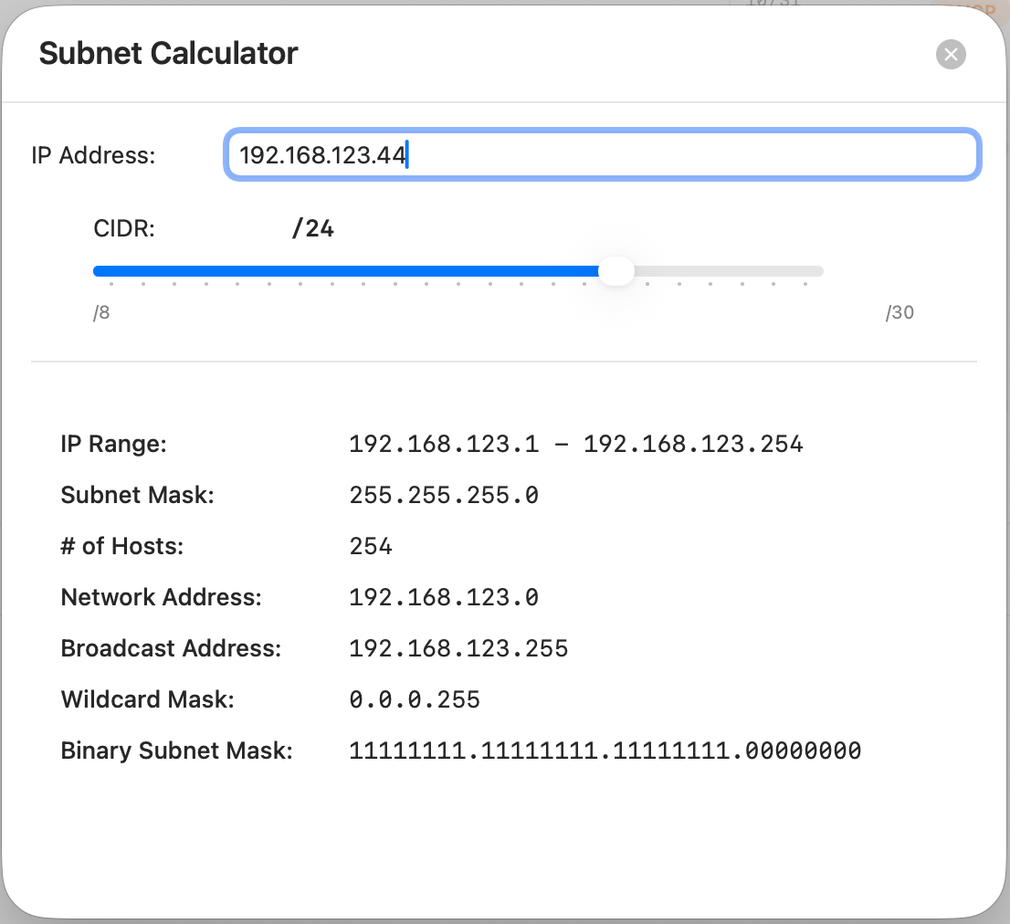
Task: Click the IP Address label
Action: pyautogui.click(x=93, y=155)
